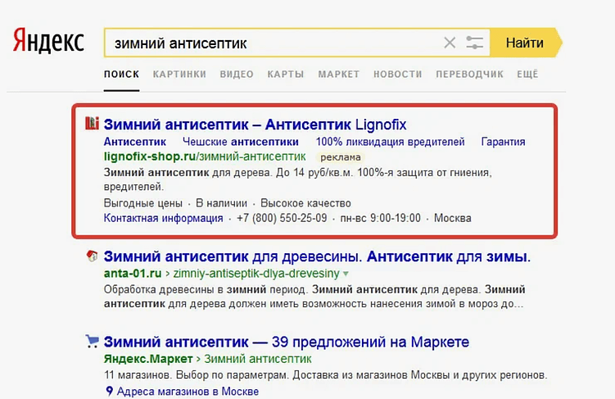
Task: Select the Поиск tab
Action: click(121, 75)
